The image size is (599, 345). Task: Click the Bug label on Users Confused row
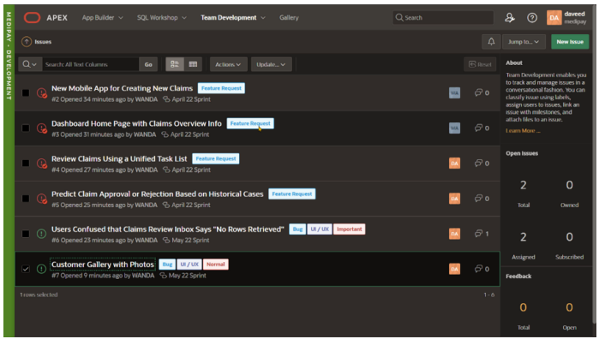297,229
